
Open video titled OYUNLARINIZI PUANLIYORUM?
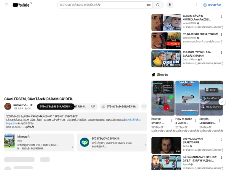coord(200,34)
